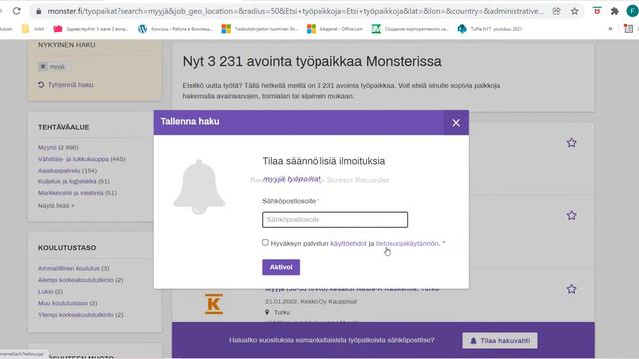The width and height of the screenshot is (639, 359).
Task: Star the Kesko Oy Kauppiaat job listing
Action: click(x=571, y=289)
